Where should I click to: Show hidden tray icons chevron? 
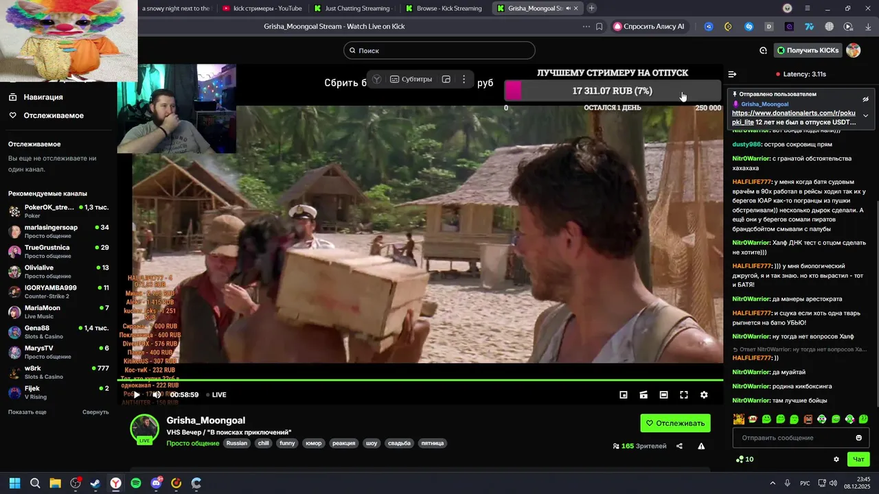click(773, 483)
